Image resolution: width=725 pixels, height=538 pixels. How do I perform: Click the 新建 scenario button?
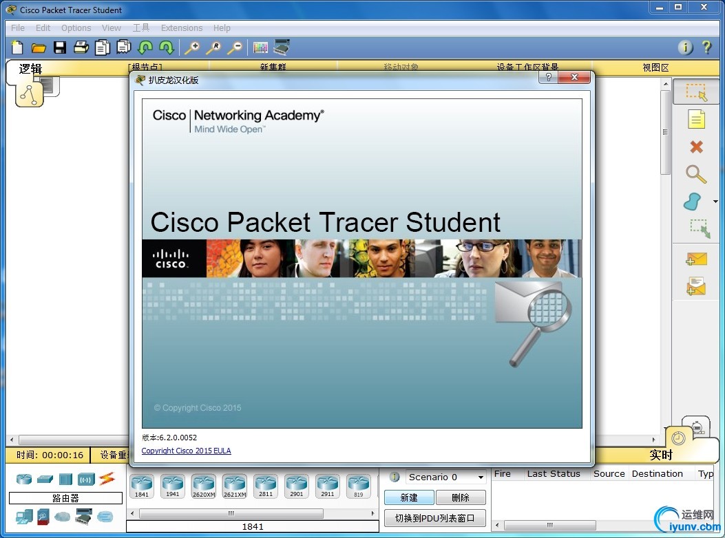pos(409,498)
